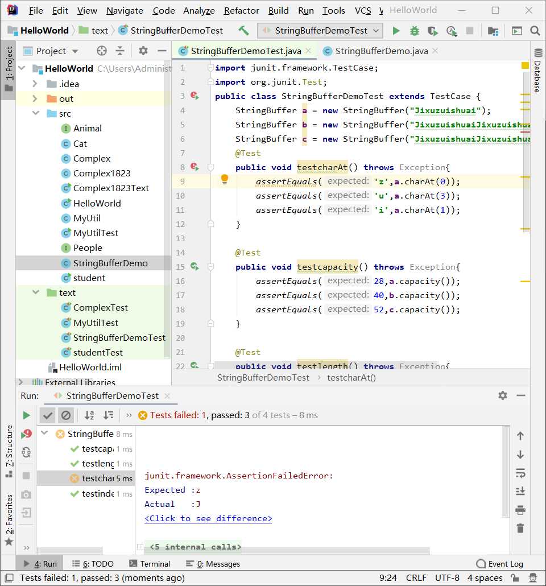
Task: Open Project Structure icon
Action: tap(493, 31)
